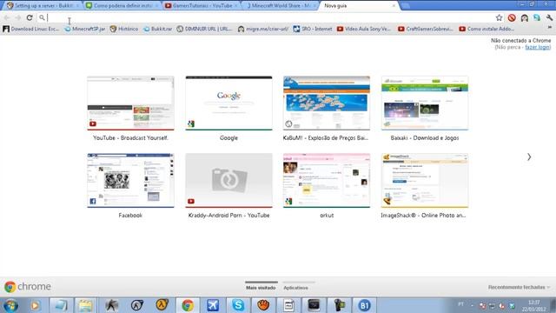Click the Chrome icon in the taskbar

tap(188, 305)
